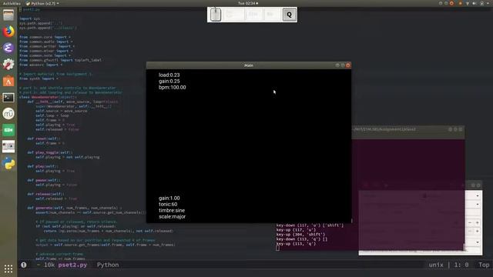Click tonic:60 label in Main window
This screenshot has height=277, width=493.
pos(168,204)
